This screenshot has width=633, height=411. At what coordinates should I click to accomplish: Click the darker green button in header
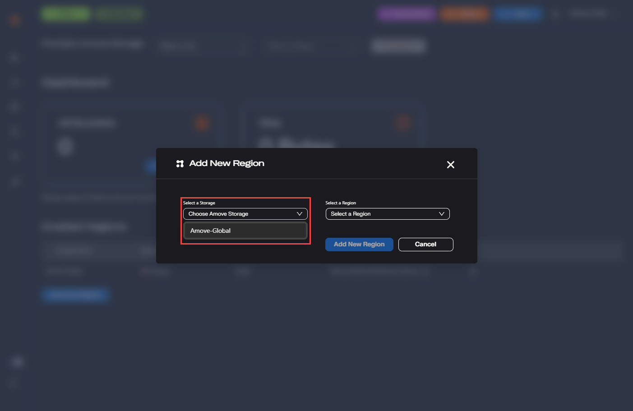coord(119,14)
